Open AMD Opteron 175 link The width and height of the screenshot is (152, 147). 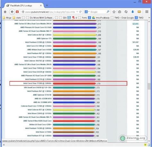point(44,39)
